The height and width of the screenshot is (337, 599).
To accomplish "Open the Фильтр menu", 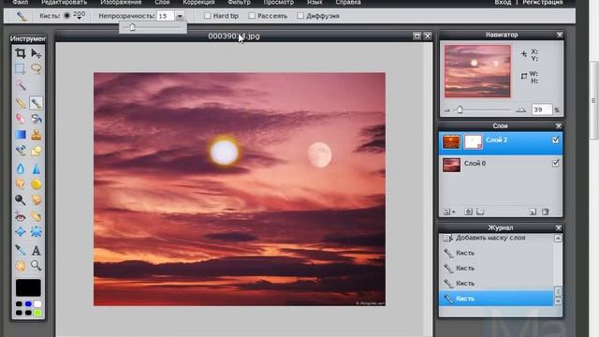I will [240, 2].
